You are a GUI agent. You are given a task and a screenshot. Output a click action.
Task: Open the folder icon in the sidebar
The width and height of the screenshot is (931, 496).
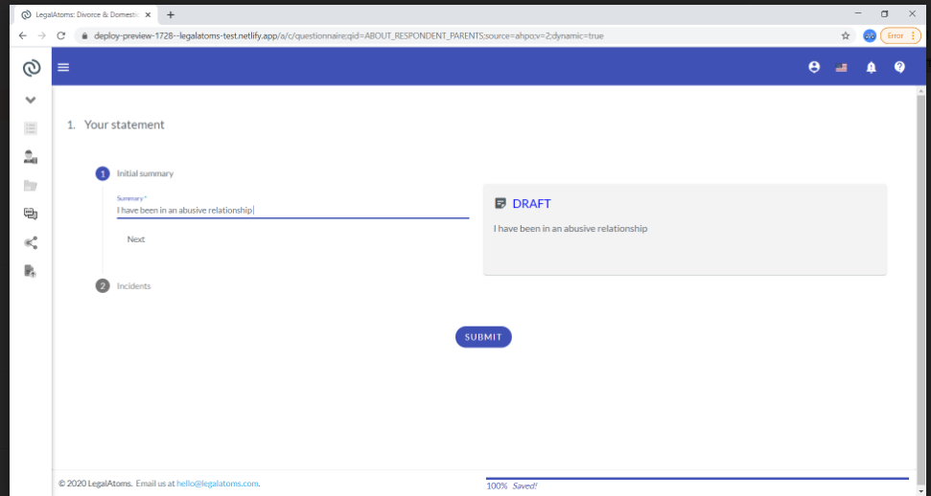[31, 186]
